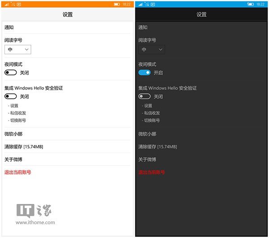
Task: Click 18:22 clock in orange status bar
Action: (126, 4)
